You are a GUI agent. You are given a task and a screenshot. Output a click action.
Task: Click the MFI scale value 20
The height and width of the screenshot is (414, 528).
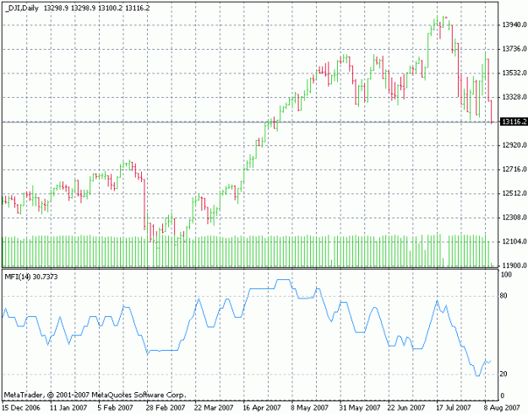[504, 374]
